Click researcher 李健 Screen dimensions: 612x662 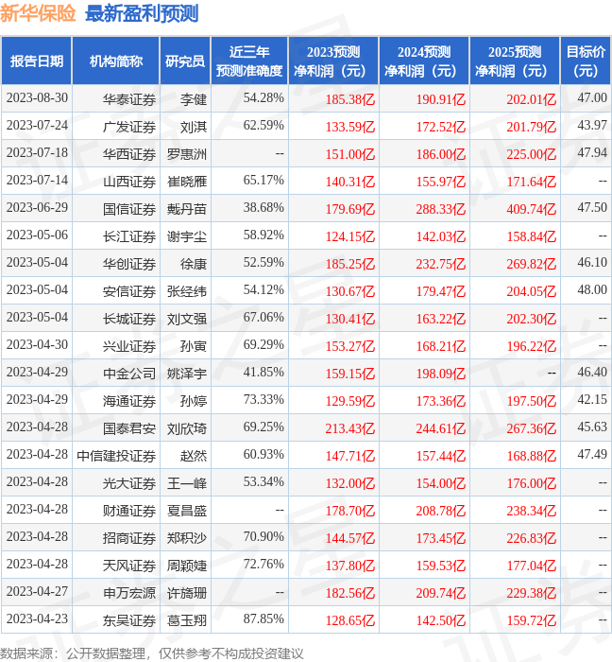coord(194,99)
